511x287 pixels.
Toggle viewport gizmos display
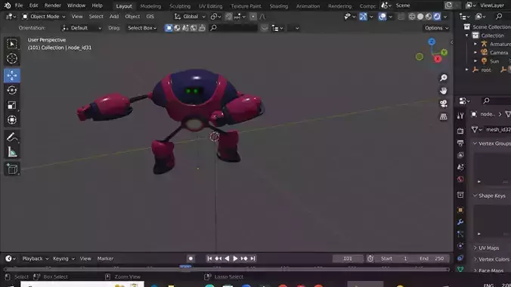pos(363,17)
